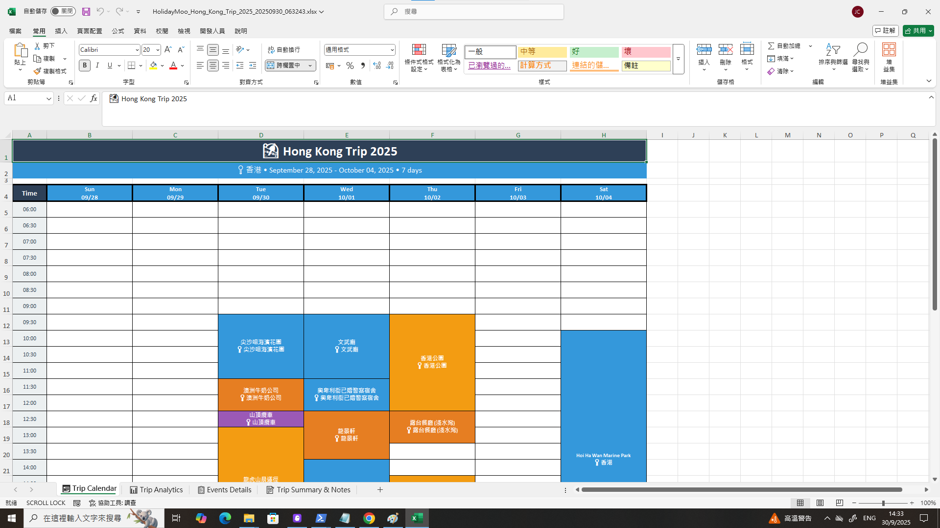Apply italic formatting with the I icon
Image resolution: width=940 pixels, height=528 pixels.
97,66
